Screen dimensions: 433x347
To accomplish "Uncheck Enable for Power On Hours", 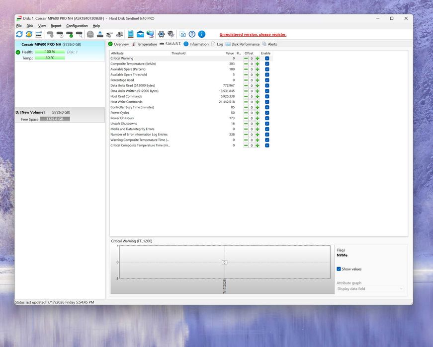I will (x=267, y=118).
